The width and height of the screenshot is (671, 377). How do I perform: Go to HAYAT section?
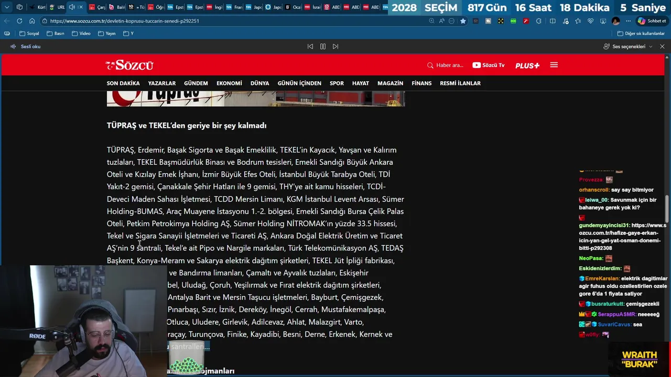point(361,83)
